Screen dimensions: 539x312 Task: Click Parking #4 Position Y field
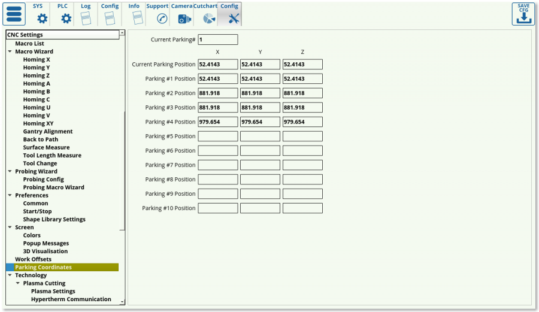point(261,122)
